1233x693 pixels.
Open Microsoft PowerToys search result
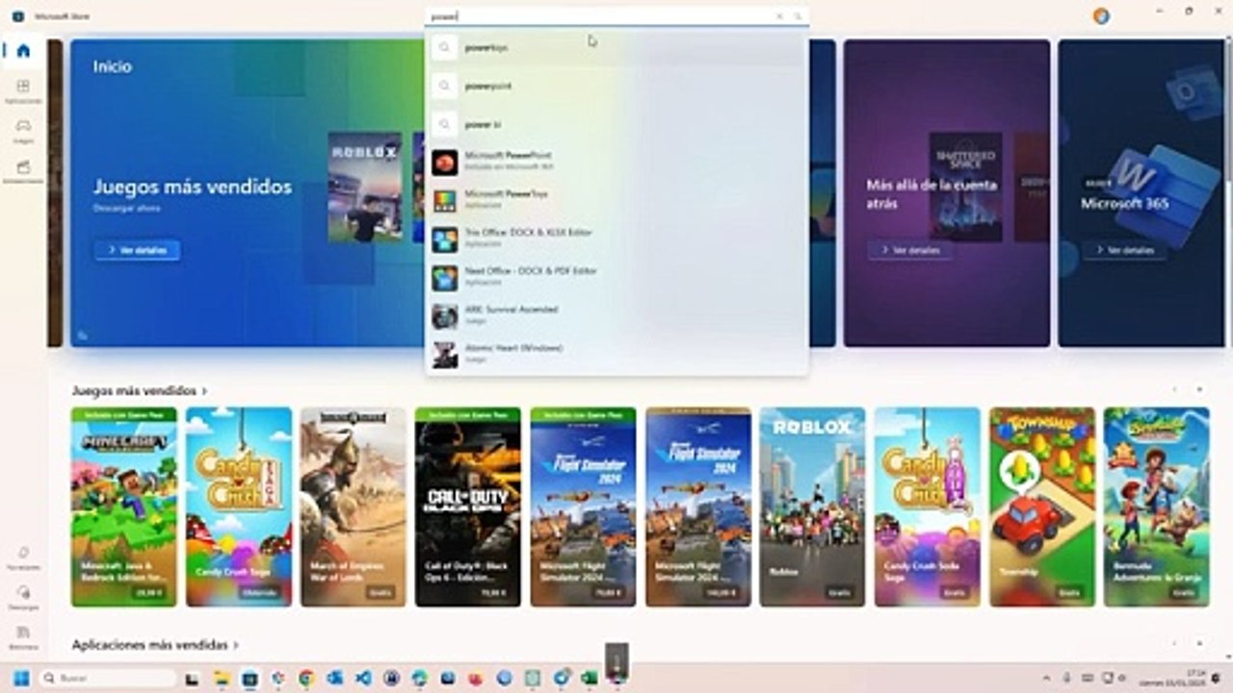pyautogui.click(x=616, y=199)
